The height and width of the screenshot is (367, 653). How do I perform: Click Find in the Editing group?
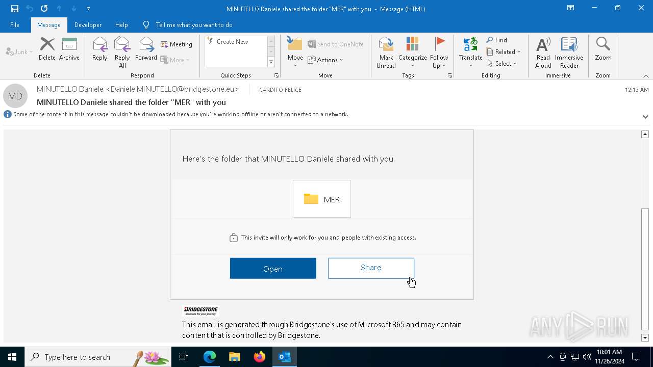coord(497,40)
